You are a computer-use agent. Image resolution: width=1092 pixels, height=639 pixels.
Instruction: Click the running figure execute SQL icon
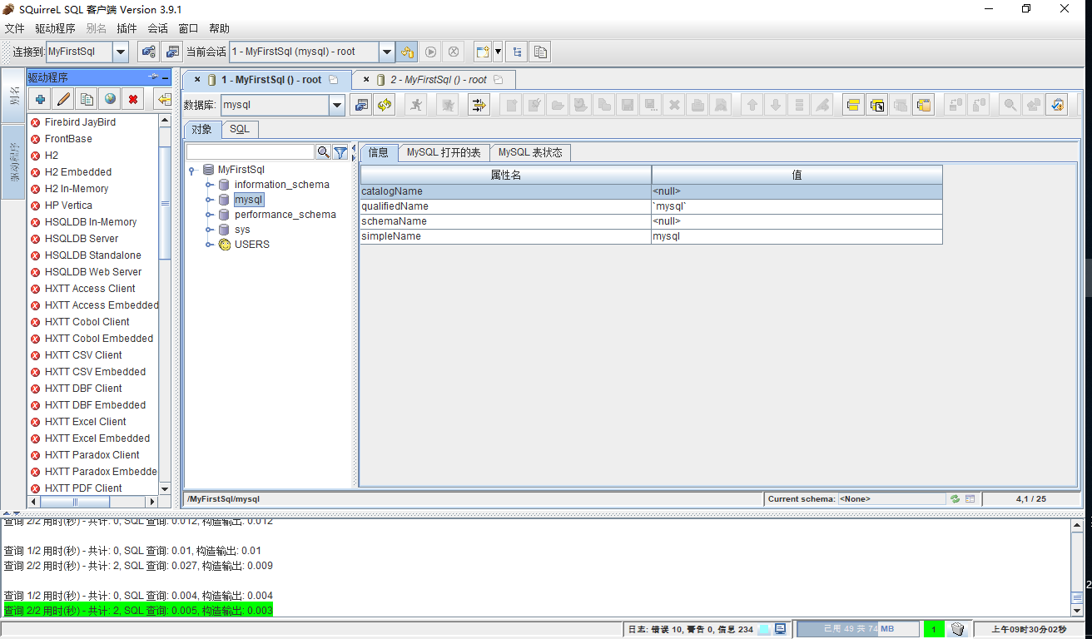tap(416, 105)
